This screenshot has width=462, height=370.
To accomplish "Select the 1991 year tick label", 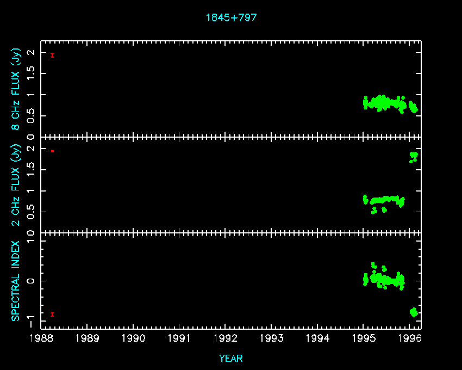I will click(179, 338).
